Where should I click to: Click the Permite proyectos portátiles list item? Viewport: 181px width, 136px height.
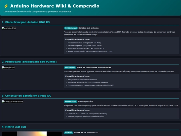(x=86, y=117)
